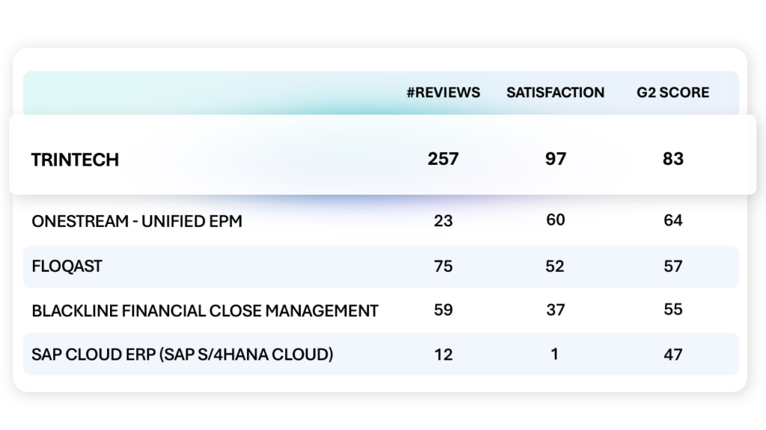The image size is (766, 430).
Task: Select BLACKLINE FINANCIAL CLOSE MANAGEMENT row name
Action: pyautogui.click(x=205, y=311)
